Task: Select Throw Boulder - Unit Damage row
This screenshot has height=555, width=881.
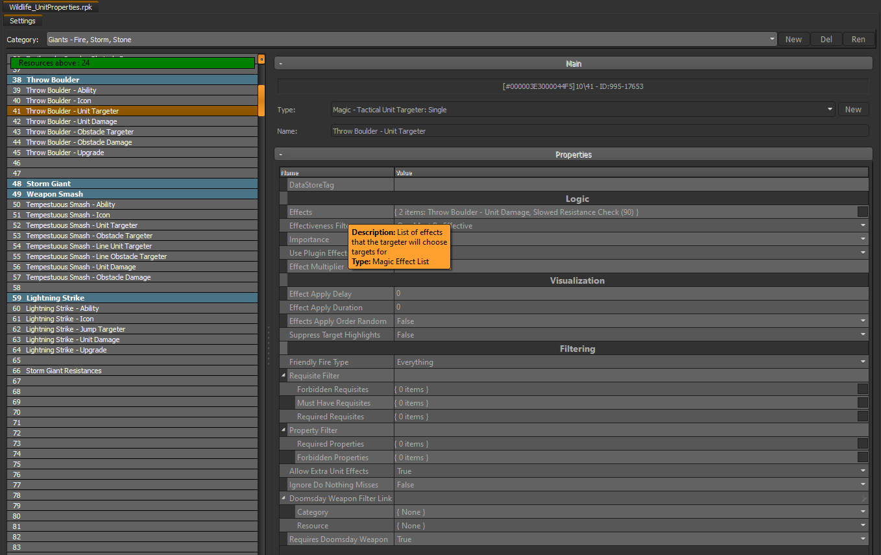Action: pyautogui.click(x=132, y=121)
